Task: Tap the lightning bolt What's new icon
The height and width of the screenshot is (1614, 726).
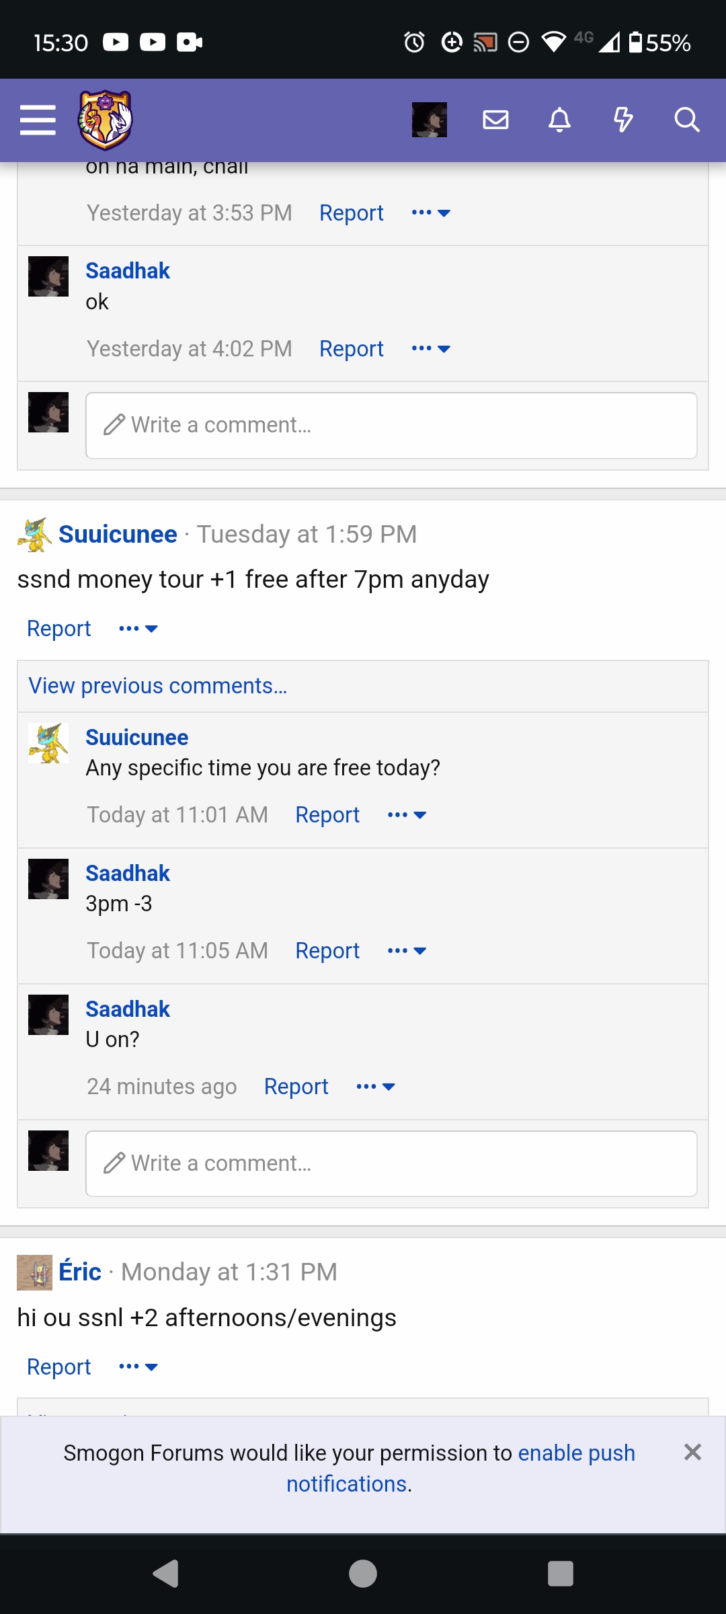Action: coord(623,120)
